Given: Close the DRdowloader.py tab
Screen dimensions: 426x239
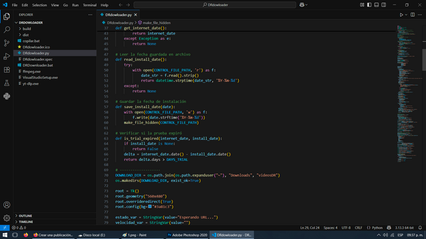Looking at the screenshot, I should pos(136,15).
